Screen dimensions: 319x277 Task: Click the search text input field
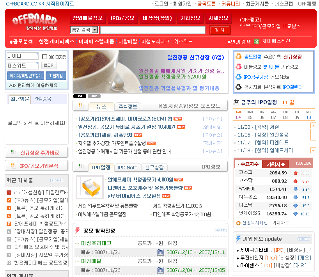coord(153,30)
